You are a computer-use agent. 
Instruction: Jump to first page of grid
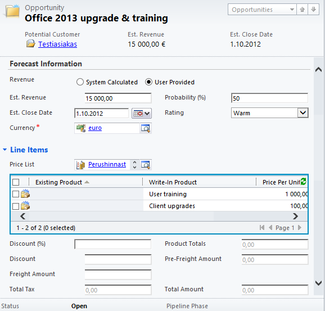click(x=262, y=228)
